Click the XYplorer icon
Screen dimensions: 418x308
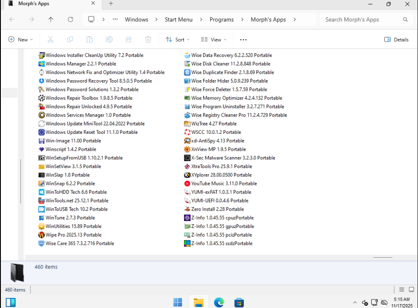point(187,175)
